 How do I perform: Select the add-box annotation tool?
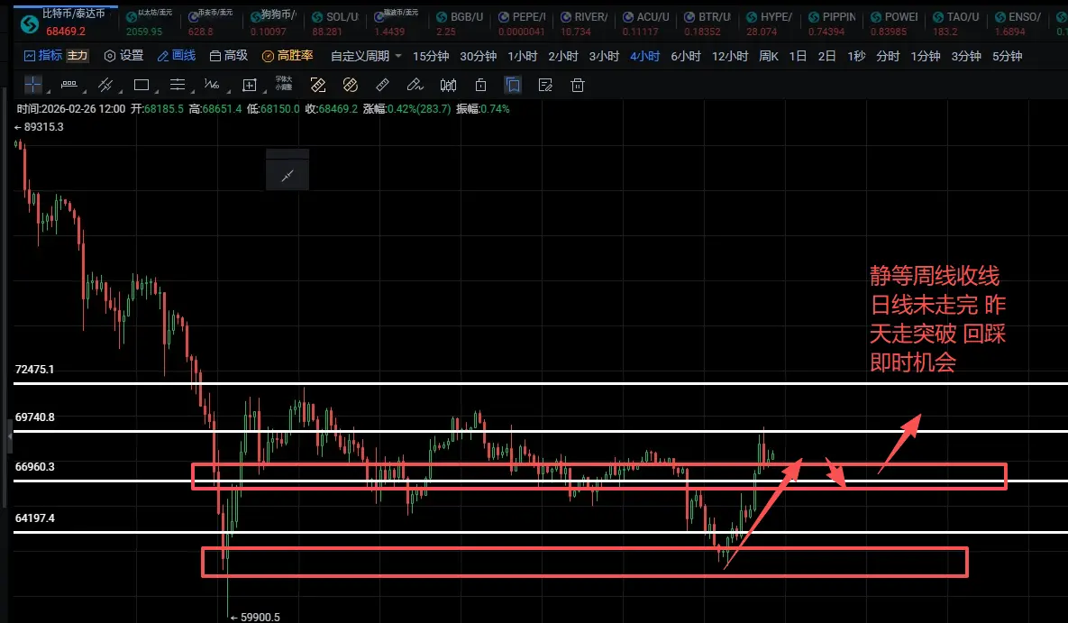(x=250, y=85)
